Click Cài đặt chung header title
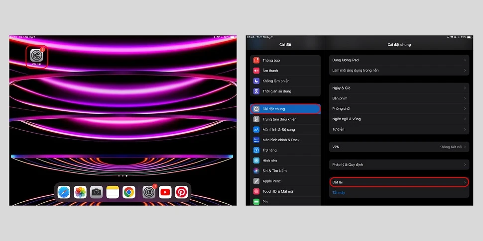The height and width of the screenshot is (241, 483). click(399, 45)
